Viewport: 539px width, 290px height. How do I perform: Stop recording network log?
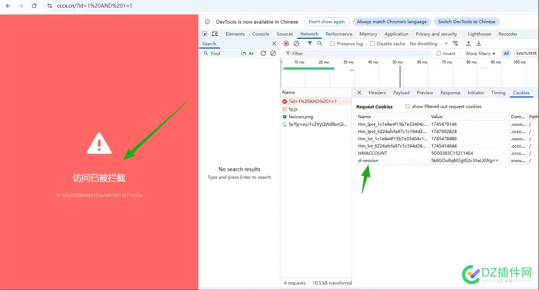pos(286,43)
